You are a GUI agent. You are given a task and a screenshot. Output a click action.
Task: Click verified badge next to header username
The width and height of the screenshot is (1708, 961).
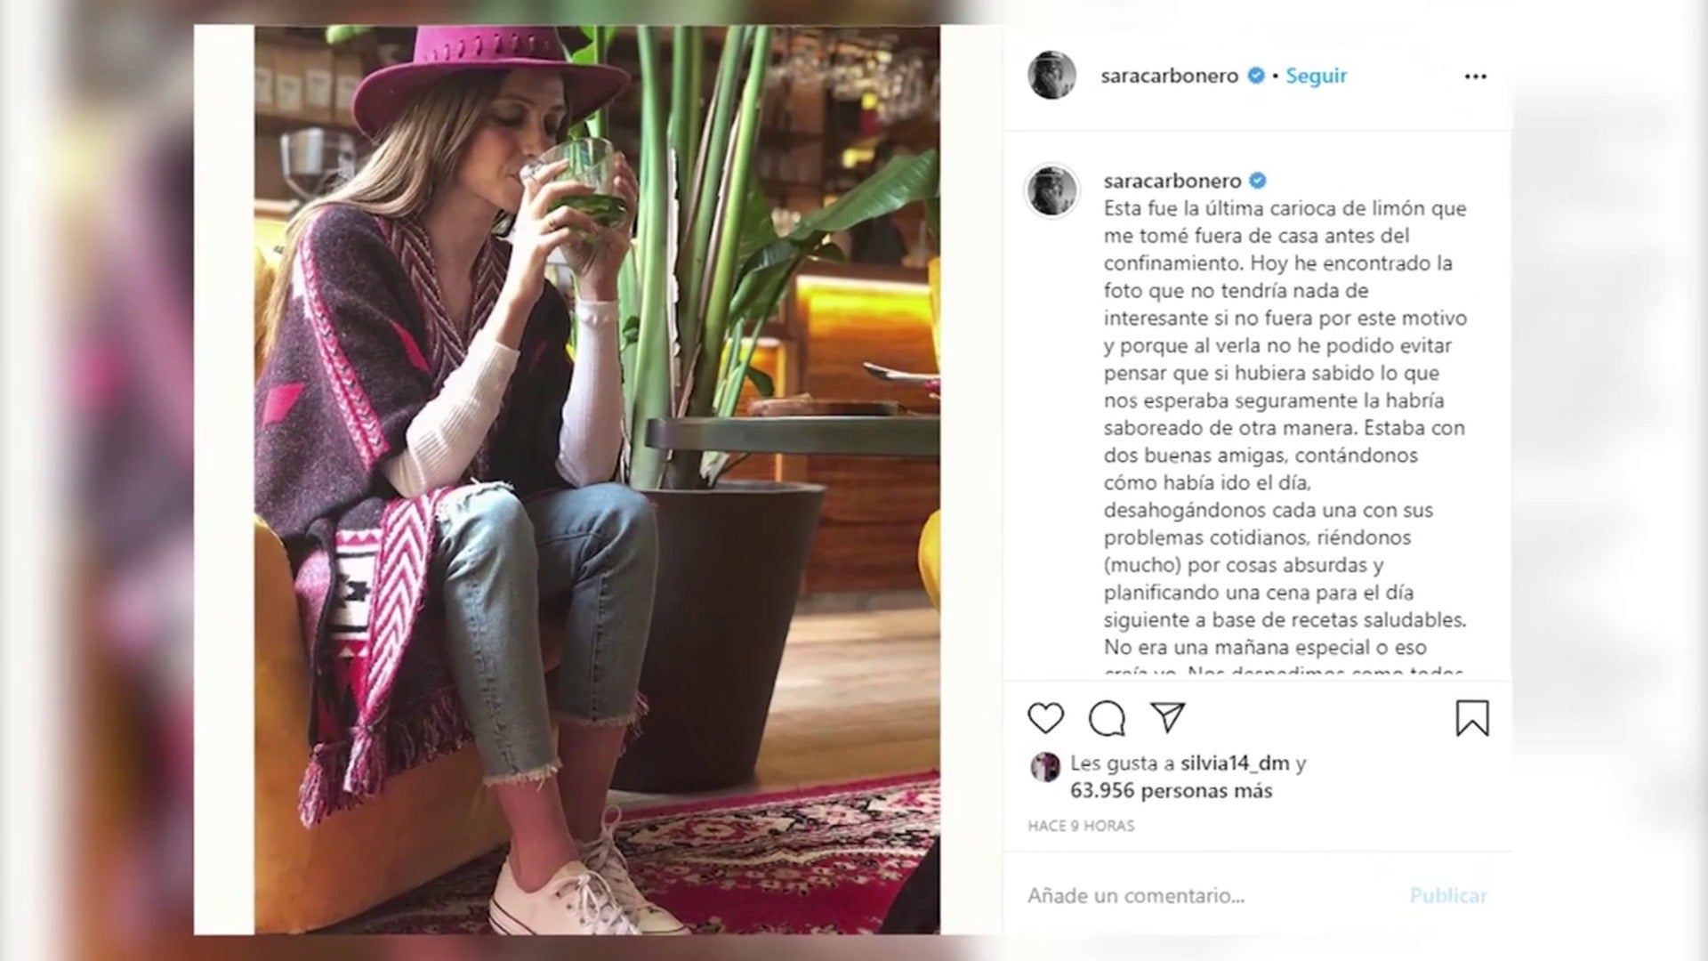pyautogui.click(x=1255, y=76)
